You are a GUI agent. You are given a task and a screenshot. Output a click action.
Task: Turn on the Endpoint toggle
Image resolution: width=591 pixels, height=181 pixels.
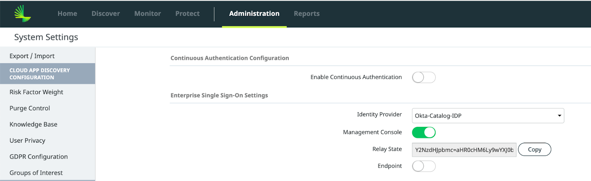pyautogui.click(x=424, y=166)
